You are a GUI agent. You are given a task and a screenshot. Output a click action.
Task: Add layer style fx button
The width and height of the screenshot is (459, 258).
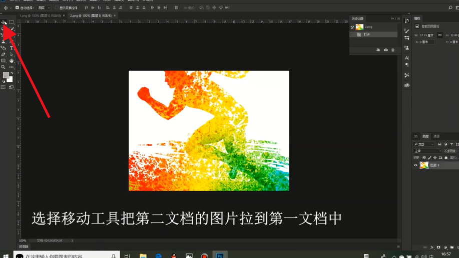click(432, 247)
